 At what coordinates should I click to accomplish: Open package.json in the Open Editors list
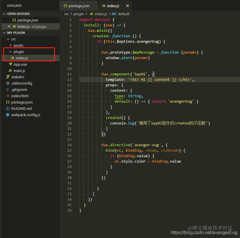[31, 20]
